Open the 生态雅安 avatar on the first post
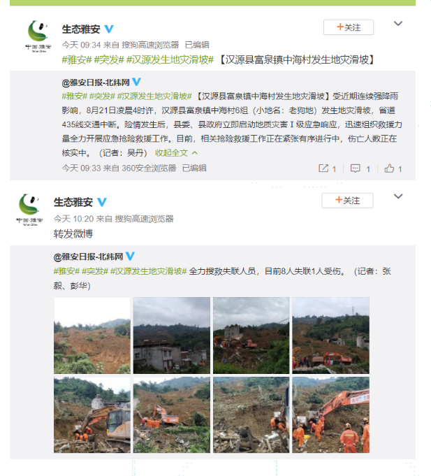Image resolution: width=431 pixels, height=476 pixels. pyautogui.click(x=38, y=36)
